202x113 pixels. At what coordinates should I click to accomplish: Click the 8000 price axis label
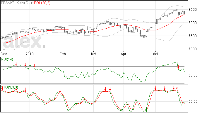coord(193,23)
